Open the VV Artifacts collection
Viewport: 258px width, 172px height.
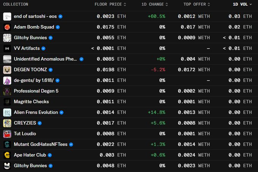[x=27, y=48]
